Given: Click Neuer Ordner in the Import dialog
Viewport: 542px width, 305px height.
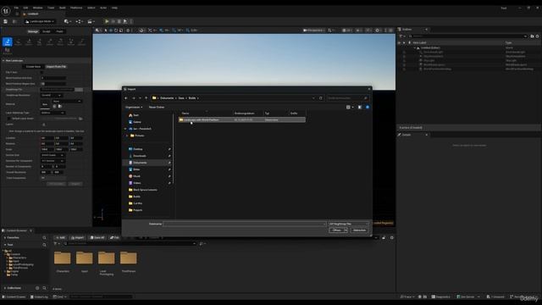Looking at the screenshot, I should [157, 108].
